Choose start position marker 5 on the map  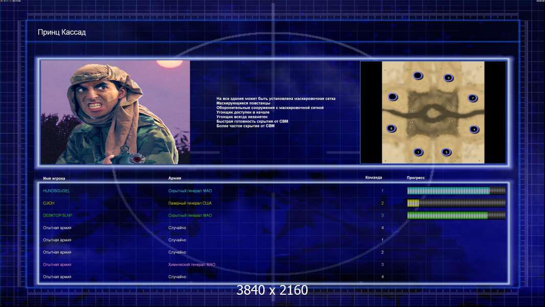(x=446, y=152)
